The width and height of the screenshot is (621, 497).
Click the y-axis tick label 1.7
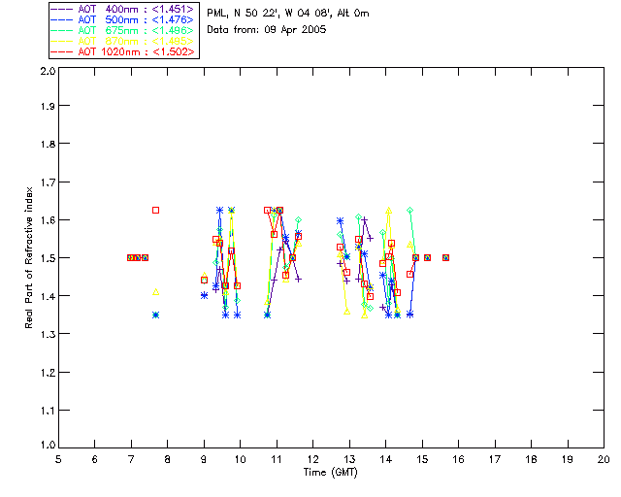tap(48, 182)
